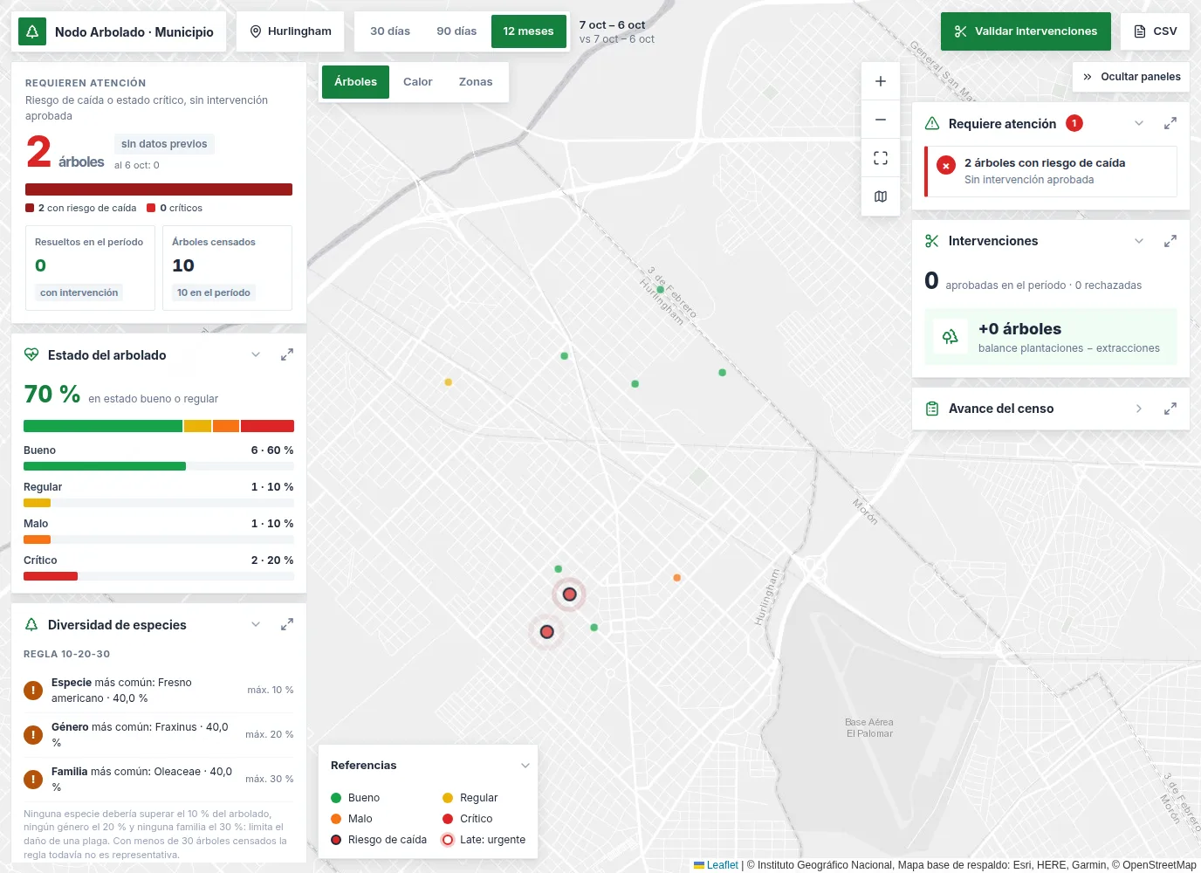Collapse the Requiere atención panel
Screen dimensions: 1201x873
click(x=1139, y=123)
